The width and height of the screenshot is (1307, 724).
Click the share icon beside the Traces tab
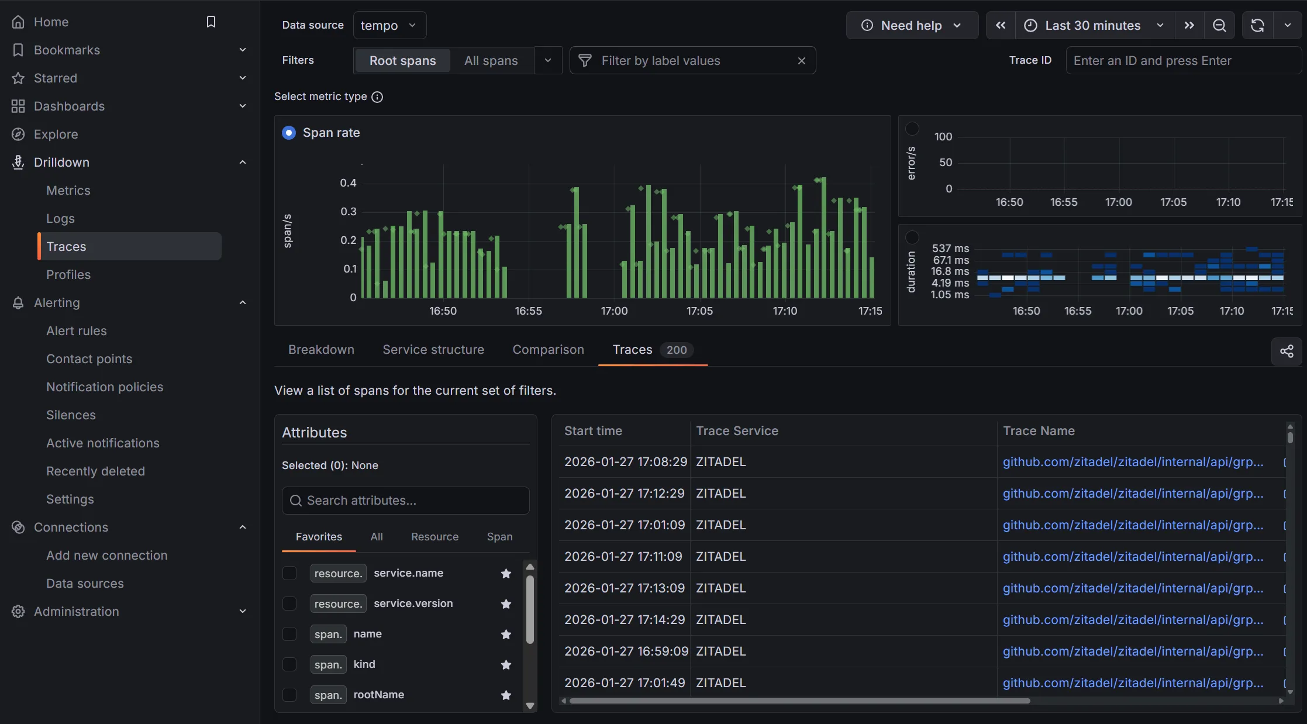1287,351
